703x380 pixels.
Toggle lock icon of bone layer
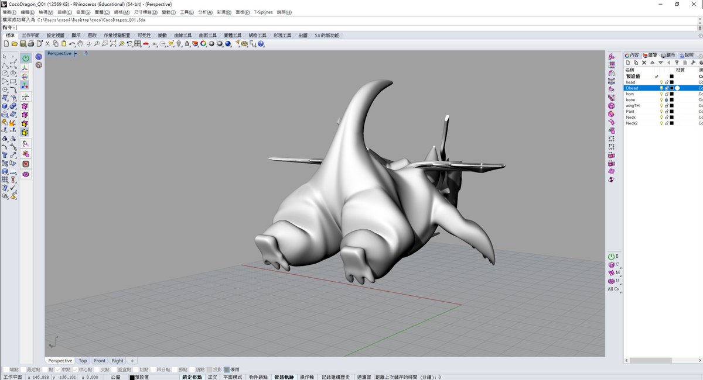[667, 100]
